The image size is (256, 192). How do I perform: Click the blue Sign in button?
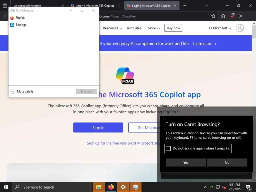[x=98, y=127]
